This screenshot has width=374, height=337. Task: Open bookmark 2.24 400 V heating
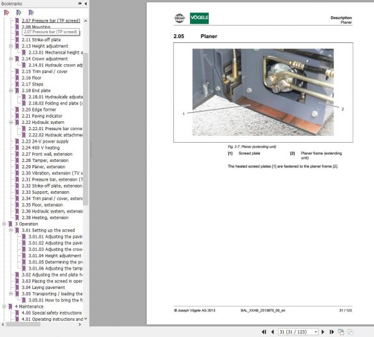coord(41,148)
